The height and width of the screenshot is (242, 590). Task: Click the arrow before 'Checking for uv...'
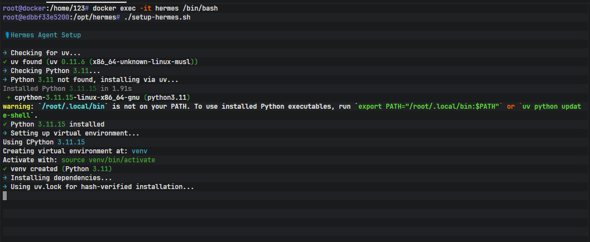pos(5,52)
